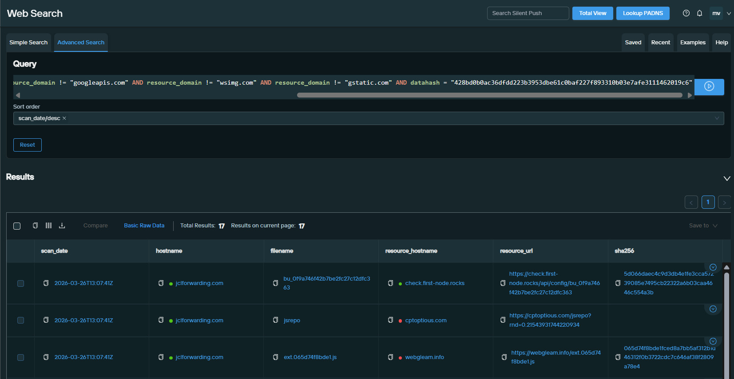
Task: Click inside the advanced query text box
Action: click(x=353, y=83)
